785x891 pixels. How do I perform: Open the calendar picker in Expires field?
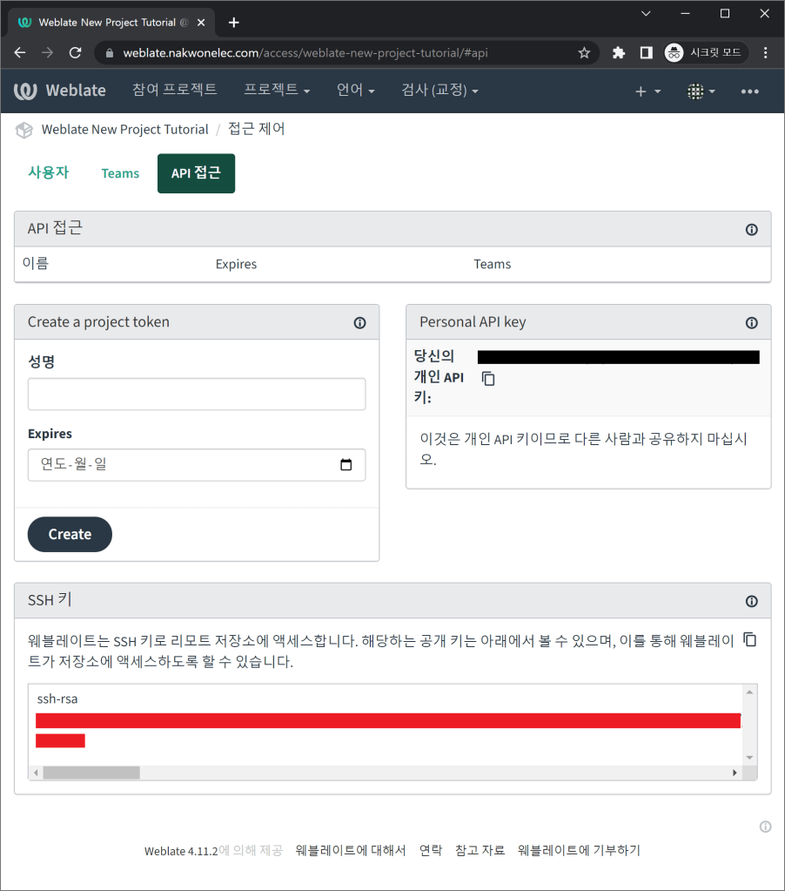(346, 465)
